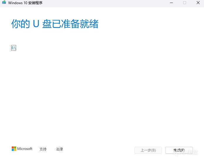Close the Windows 10 安装程序 window
Screen dimensions: 204x160
point(198,3)
